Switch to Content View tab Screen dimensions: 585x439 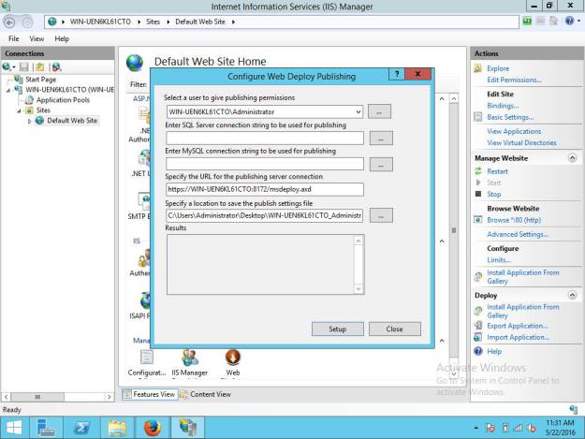click(206, 394)
